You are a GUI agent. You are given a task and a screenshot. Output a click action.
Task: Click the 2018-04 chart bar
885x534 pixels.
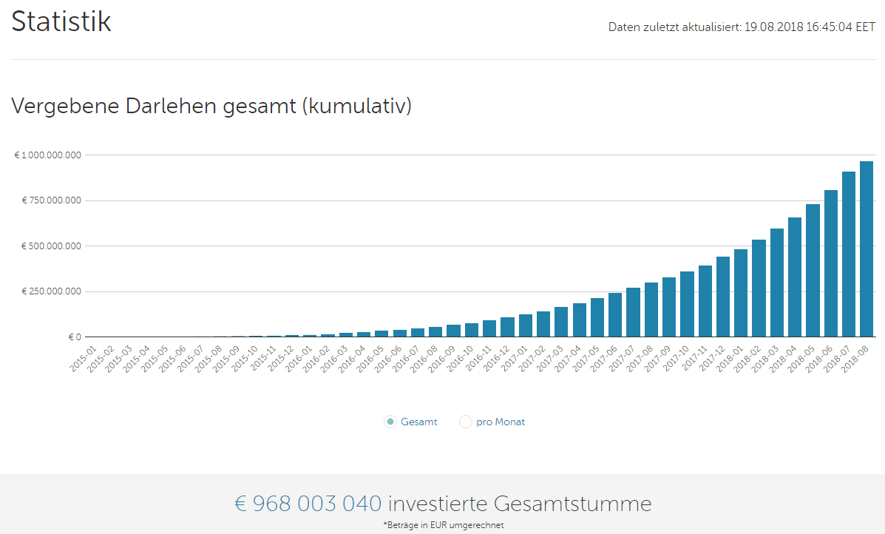(795, 277)
